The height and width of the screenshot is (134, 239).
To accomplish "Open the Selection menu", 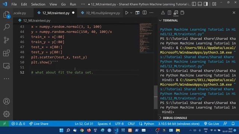I will [x=38, y=4].
